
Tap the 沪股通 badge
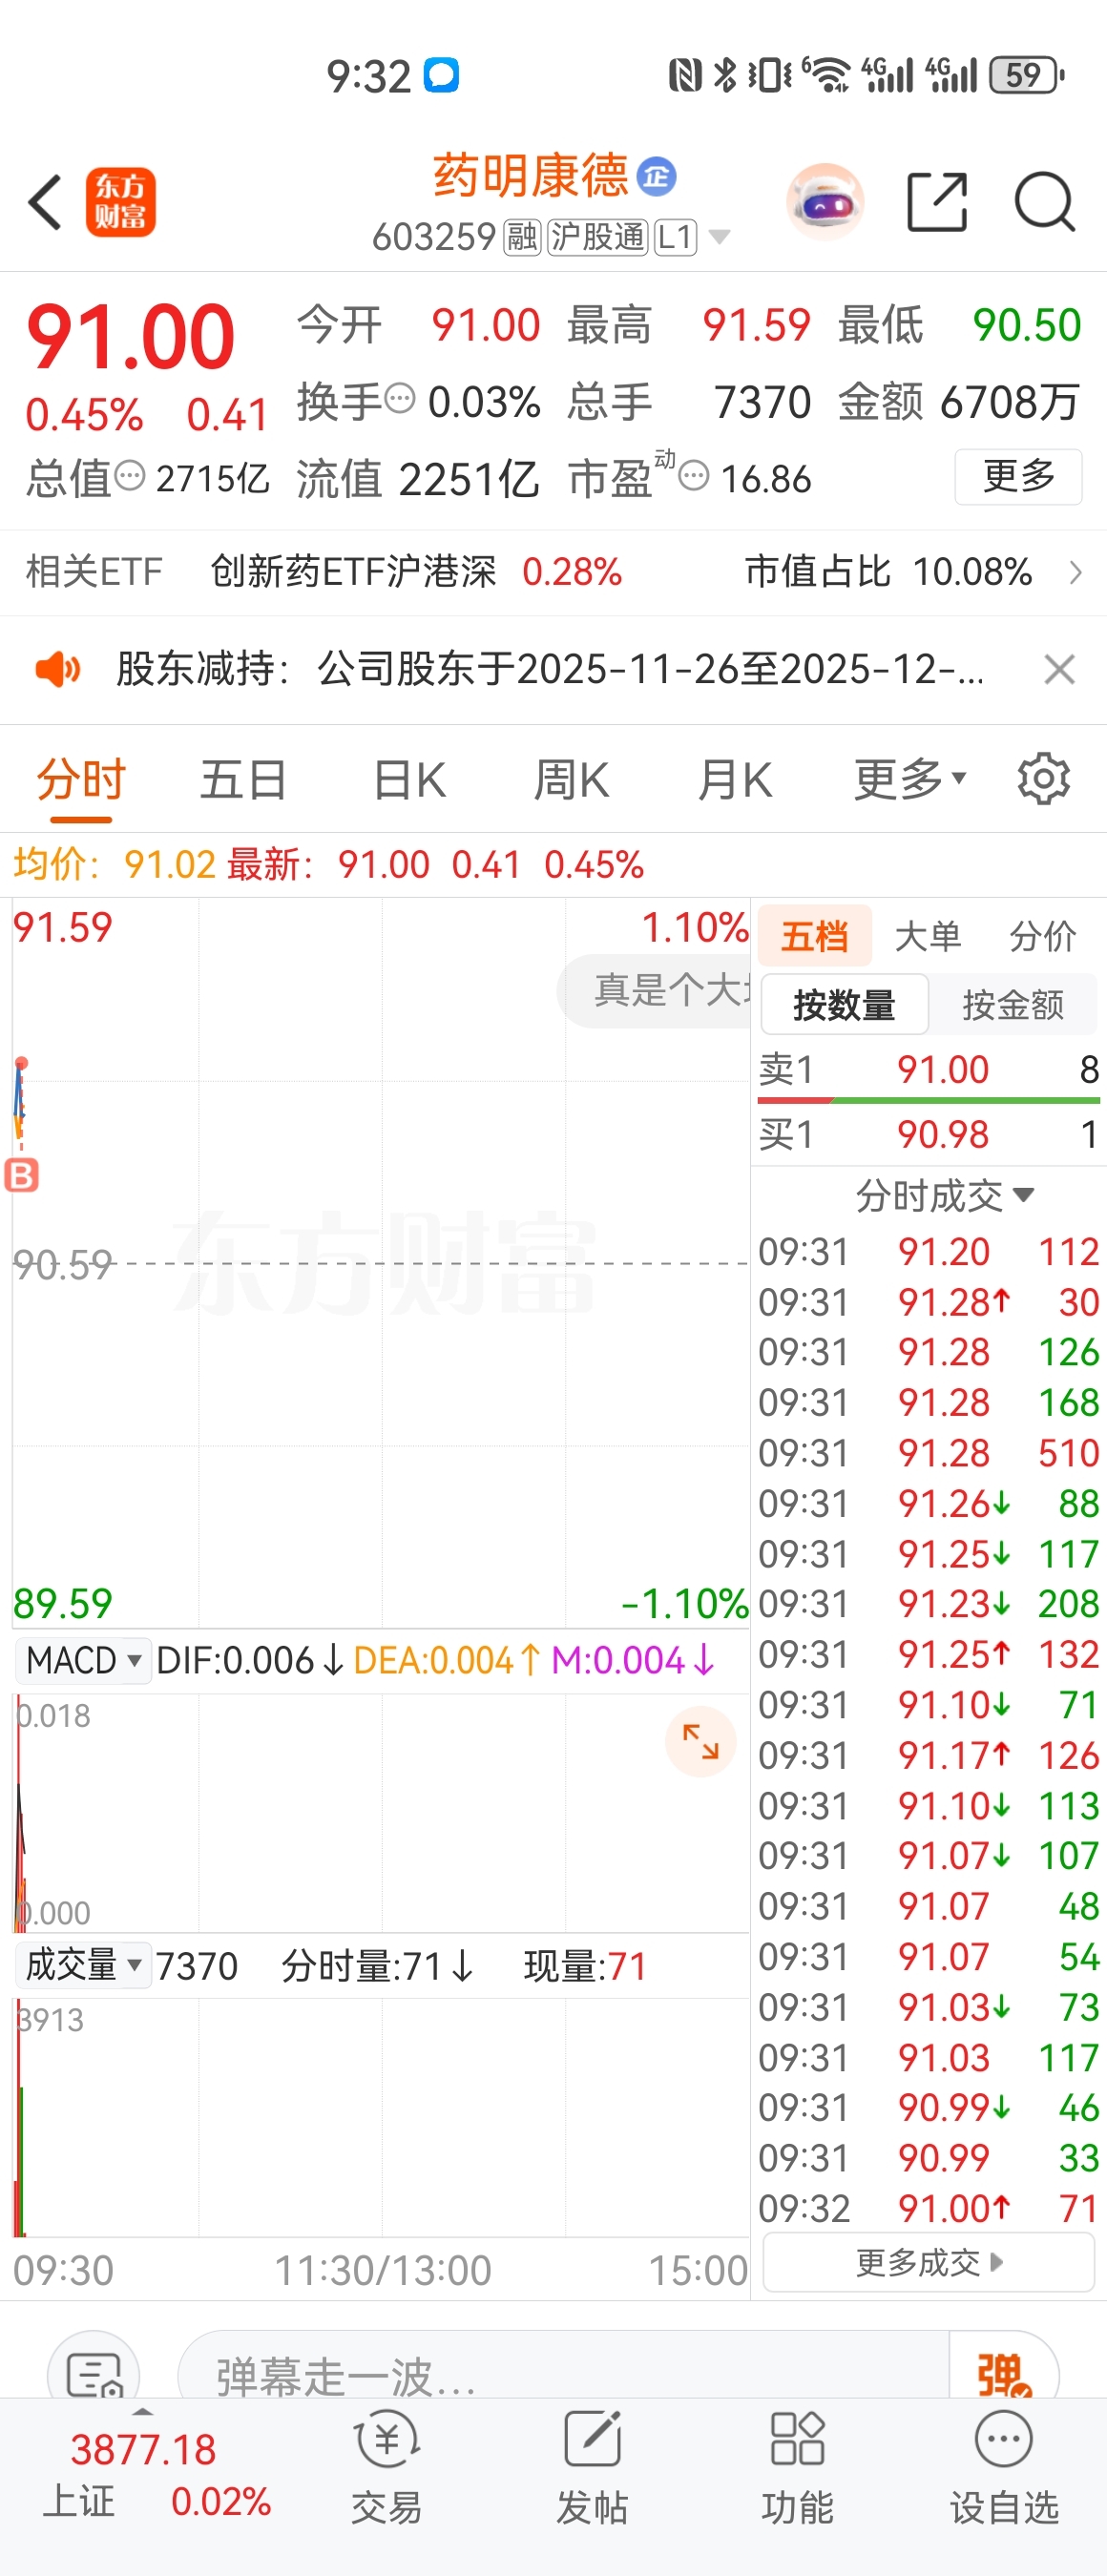598,238
